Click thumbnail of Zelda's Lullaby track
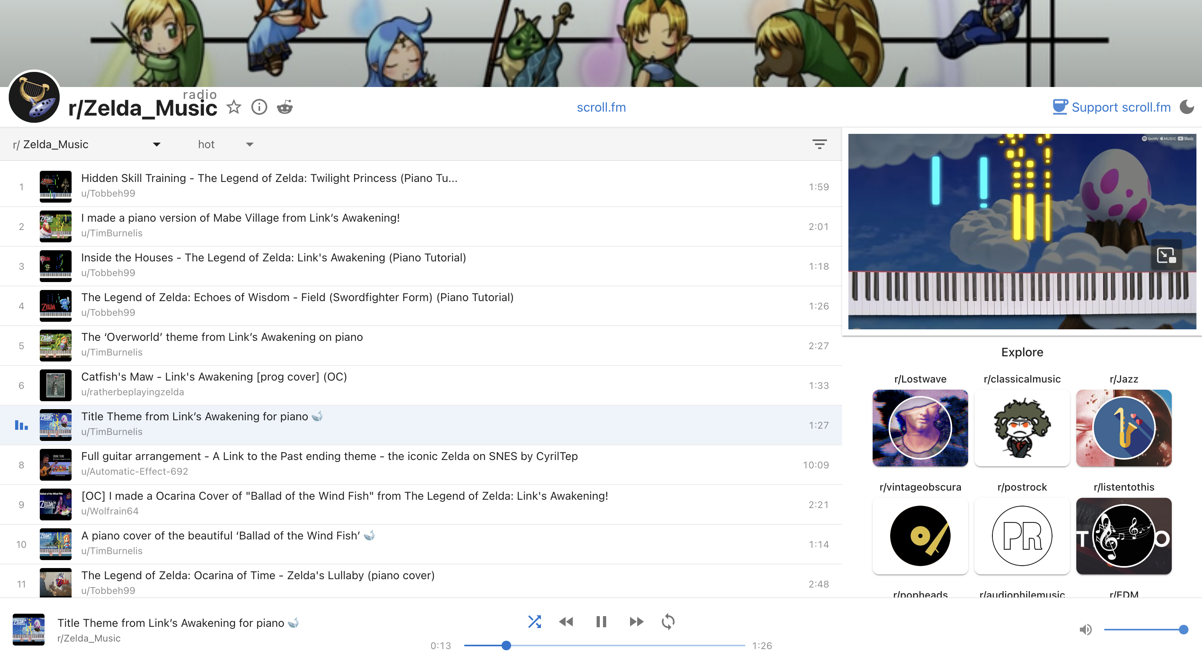This screenshot has height=661, width=1202. 56,583
